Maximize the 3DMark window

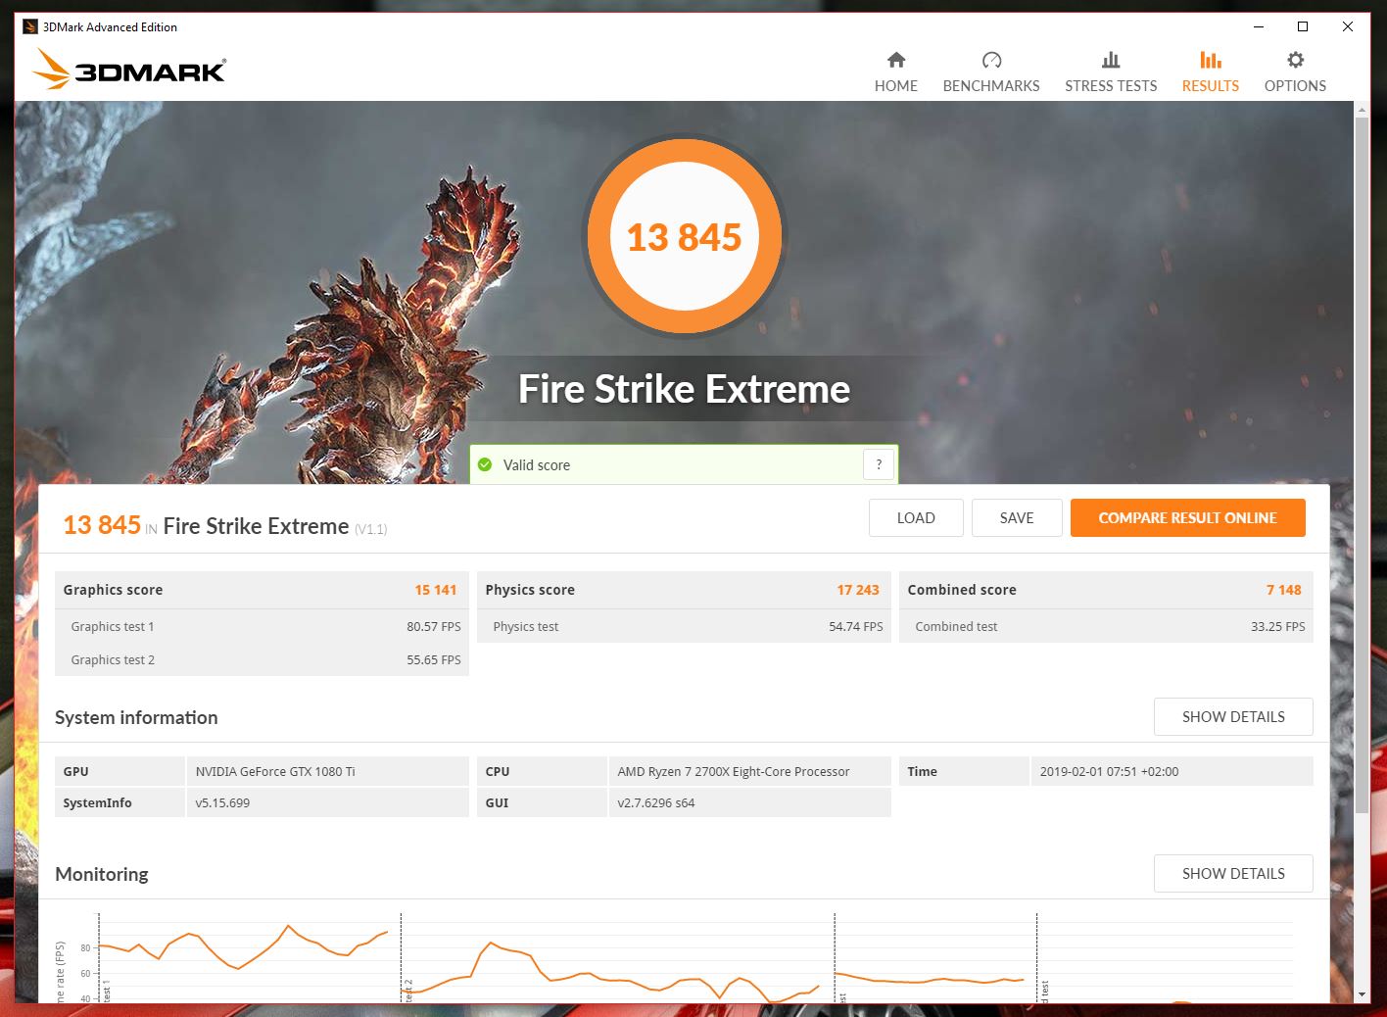[1303, 26]
